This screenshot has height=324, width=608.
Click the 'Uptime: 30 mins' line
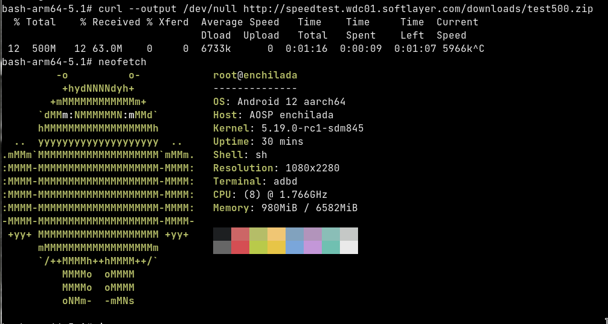(258, 141)
